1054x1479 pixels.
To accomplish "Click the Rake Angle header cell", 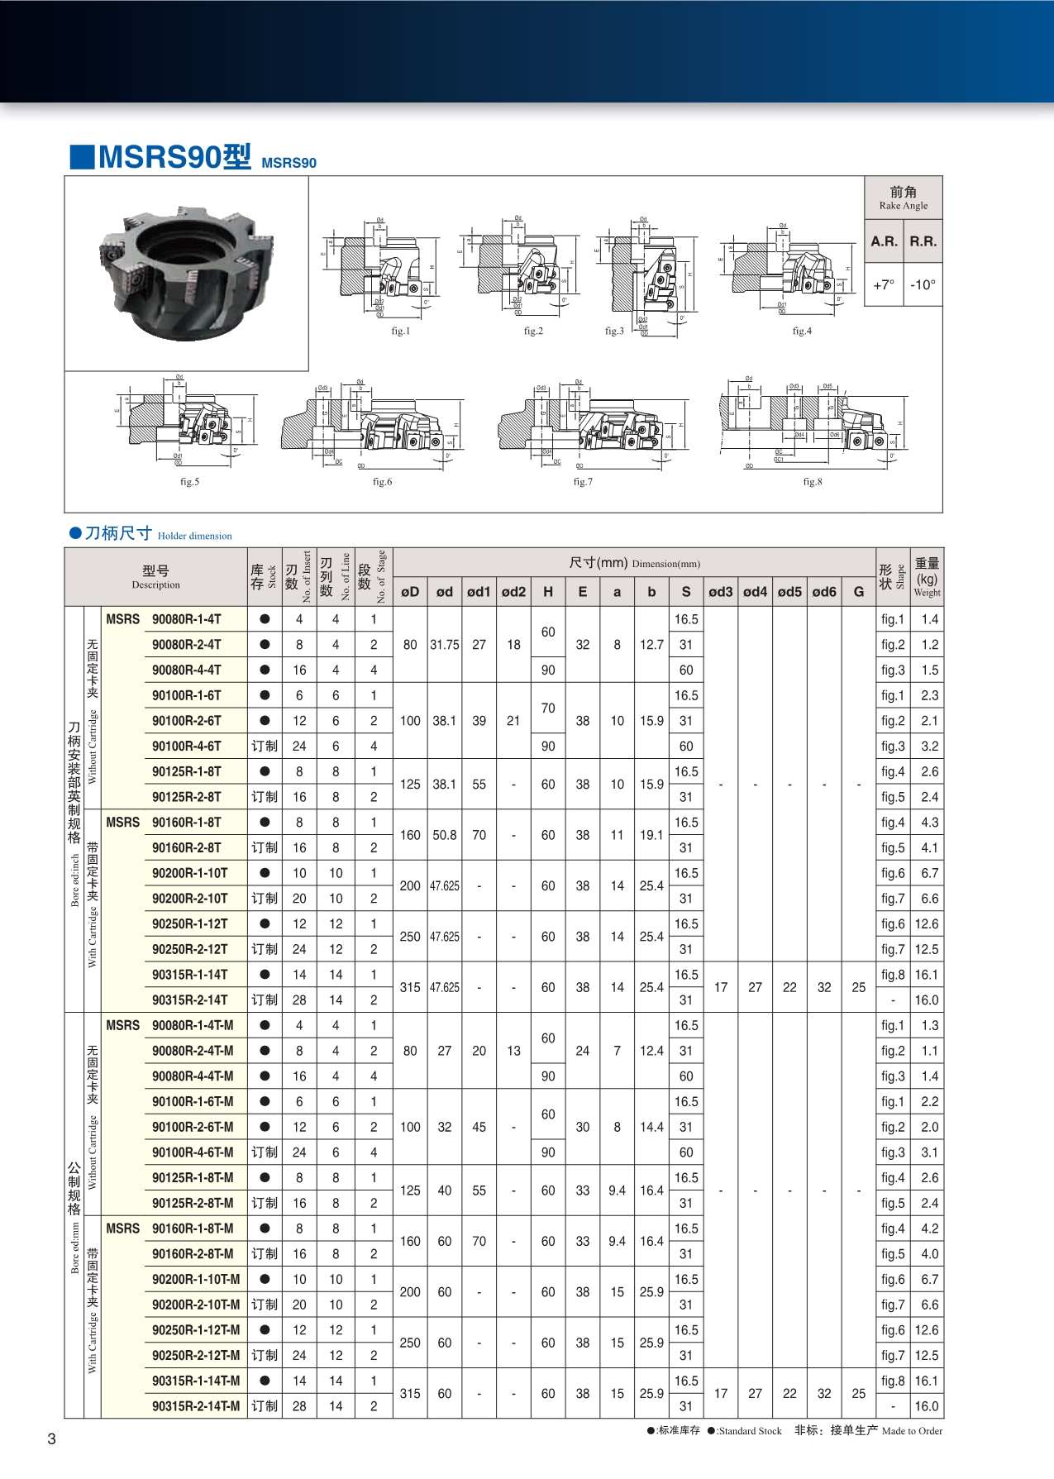I will point(904,198).
